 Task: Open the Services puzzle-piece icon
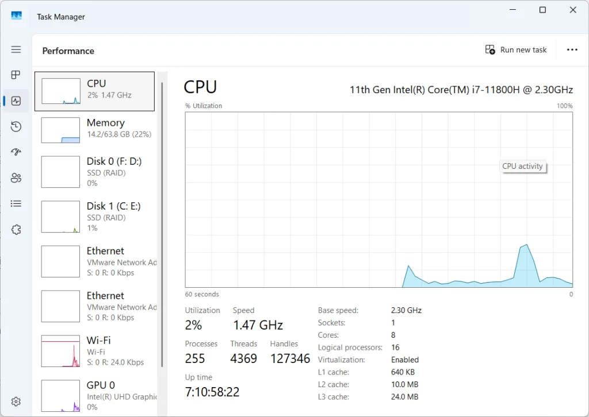[16, 230]
